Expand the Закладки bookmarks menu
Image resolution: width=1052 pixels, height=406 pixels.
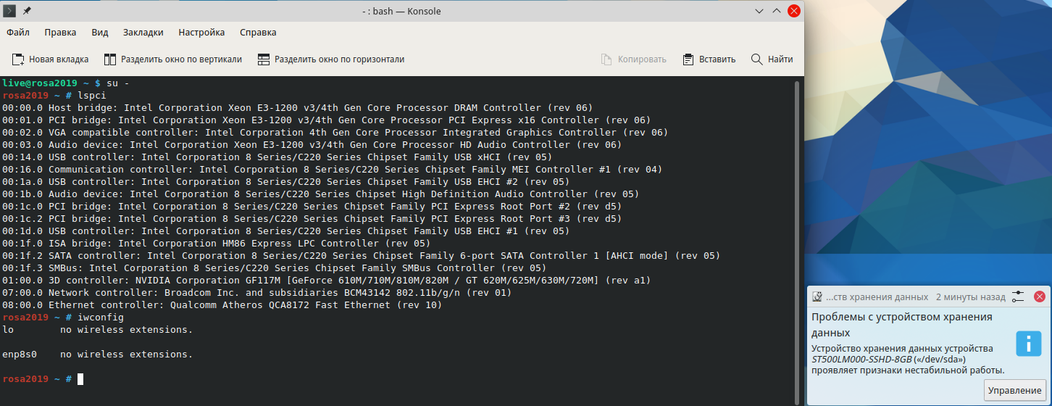(143, 33)
